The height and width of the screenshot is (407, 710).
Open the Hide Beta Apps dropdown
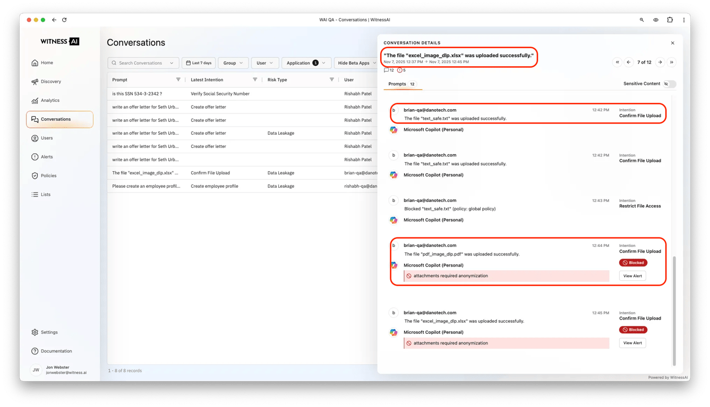pyautogui.click(x=356, y=63)
